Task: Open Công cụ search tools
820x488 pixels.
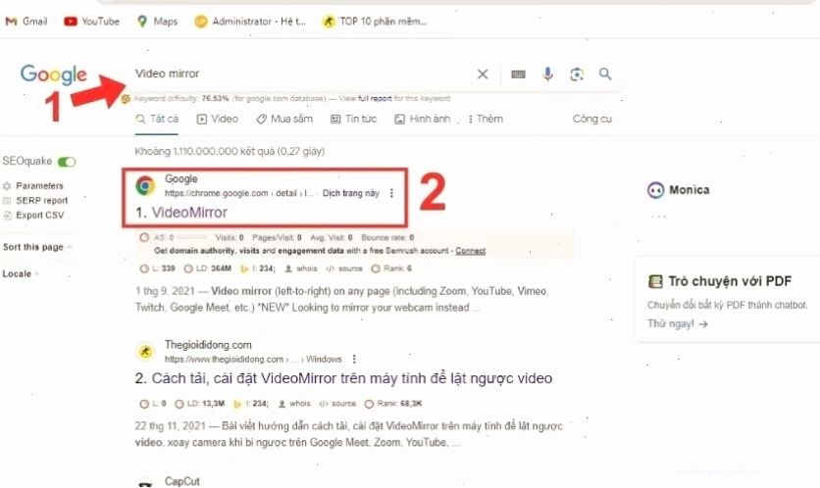Action: coord(592,120)
